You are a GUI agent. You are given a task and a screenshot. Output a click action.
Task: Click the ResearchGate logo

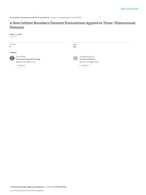[130, 9]
